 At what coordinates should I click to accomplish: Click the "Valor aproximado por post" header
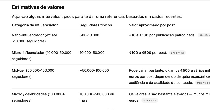point(152,25)
